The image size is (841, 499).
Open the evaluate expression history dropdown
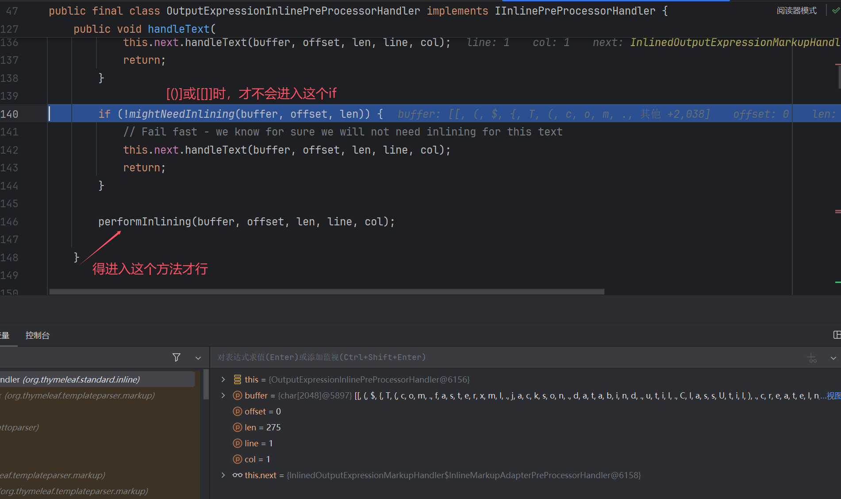pyautogui.click(x=833, y=358)
